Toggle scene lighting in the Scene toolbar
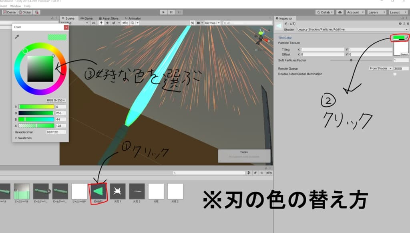The image size is (410, 233). click(x=102, y=23)
